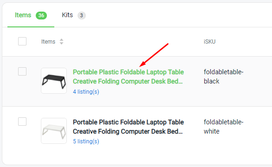Sort Items ascending with the up arrow
The image size is (272, 167).
click(x=61, y=40)
